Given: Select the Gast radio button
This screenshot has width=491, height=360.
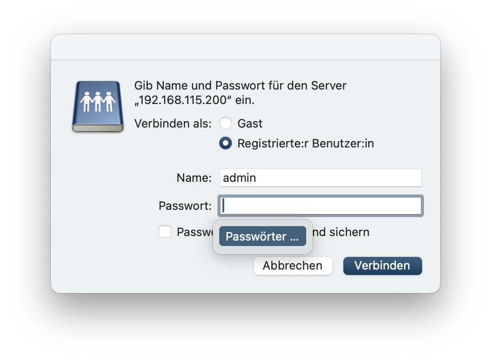Looking at the screenshot, I should click(x=226, y=123).
